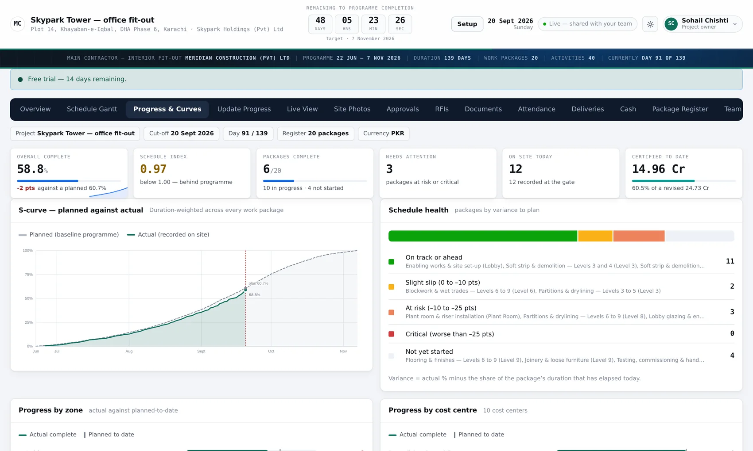Toggle the Planned (baseline programme) legend item

69,235
